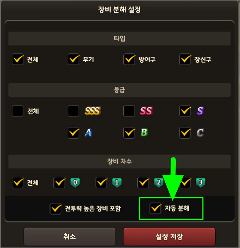Click the purple S grade icon
Screen dimensions: 240x248
(200, 111)
